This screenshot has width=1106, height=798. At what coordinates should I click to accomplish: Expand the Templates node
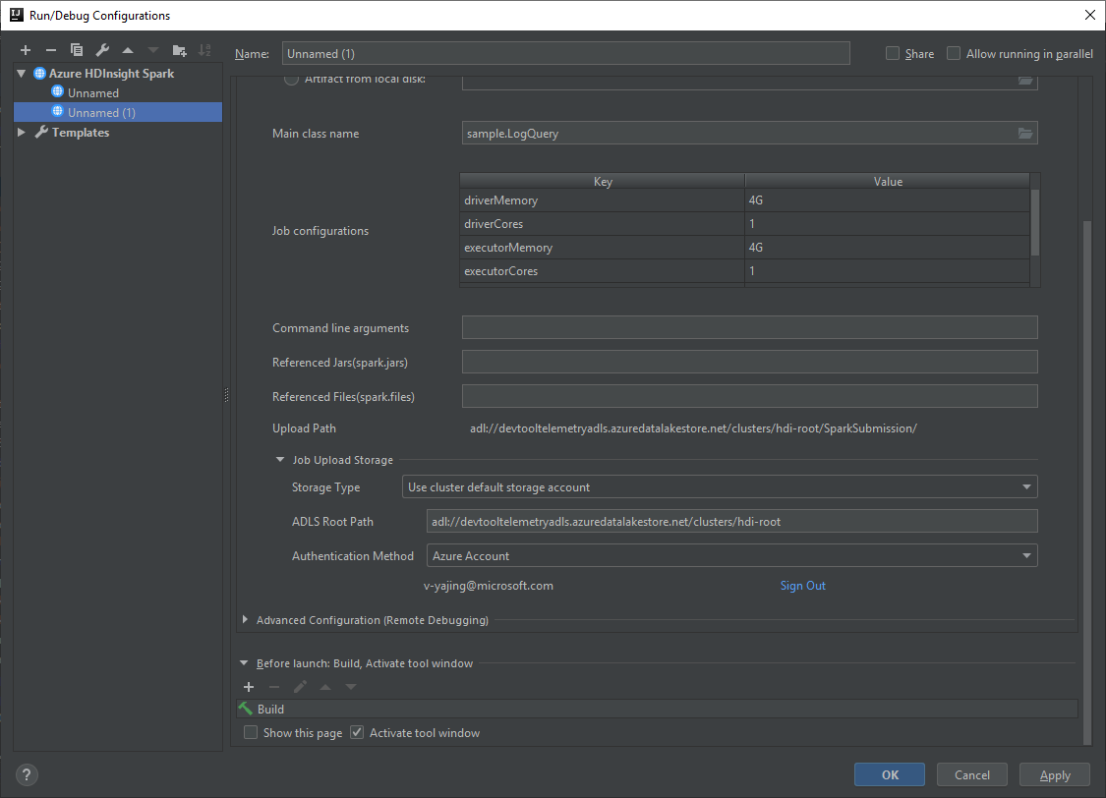[x=22, y=132]
